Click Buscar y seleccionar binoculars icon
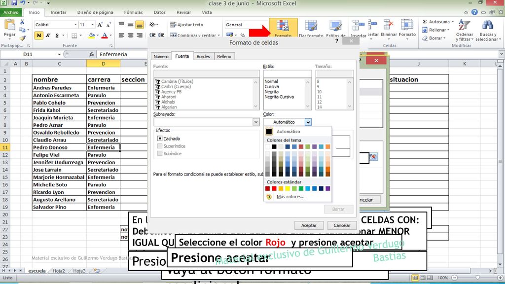The image size is (505, 284). 487,26
